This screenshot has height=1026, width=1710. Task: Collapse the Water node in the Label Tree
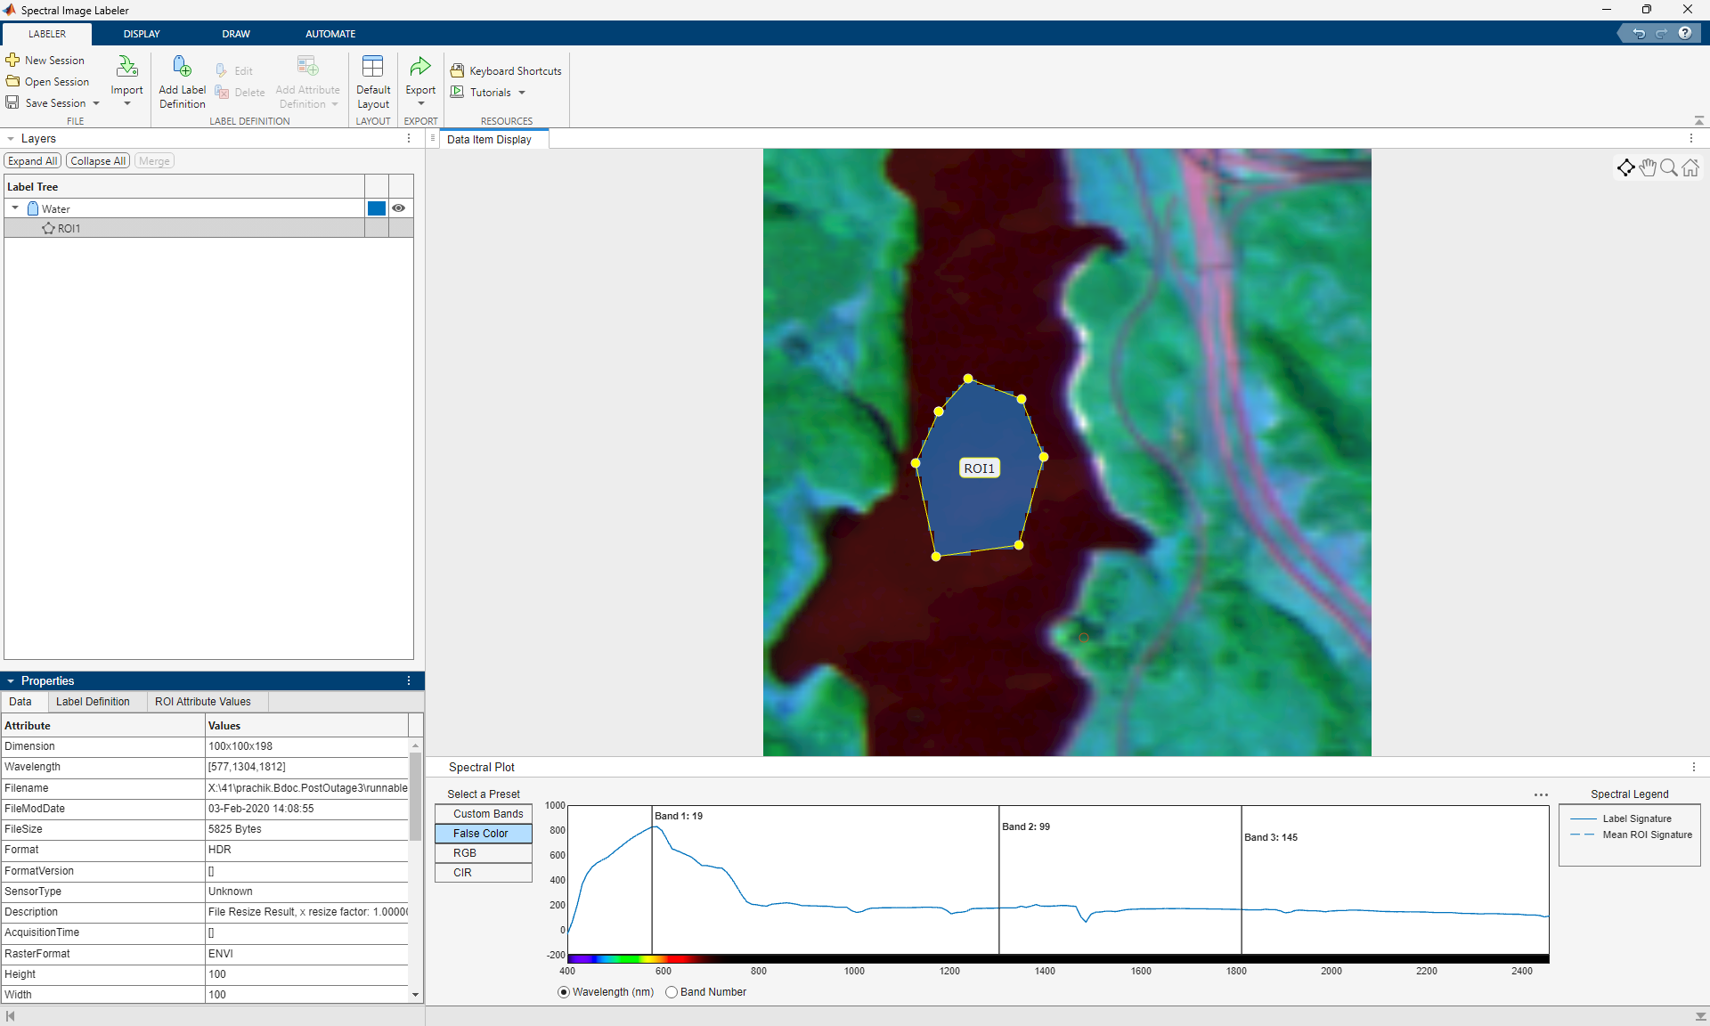coord(14,208)
